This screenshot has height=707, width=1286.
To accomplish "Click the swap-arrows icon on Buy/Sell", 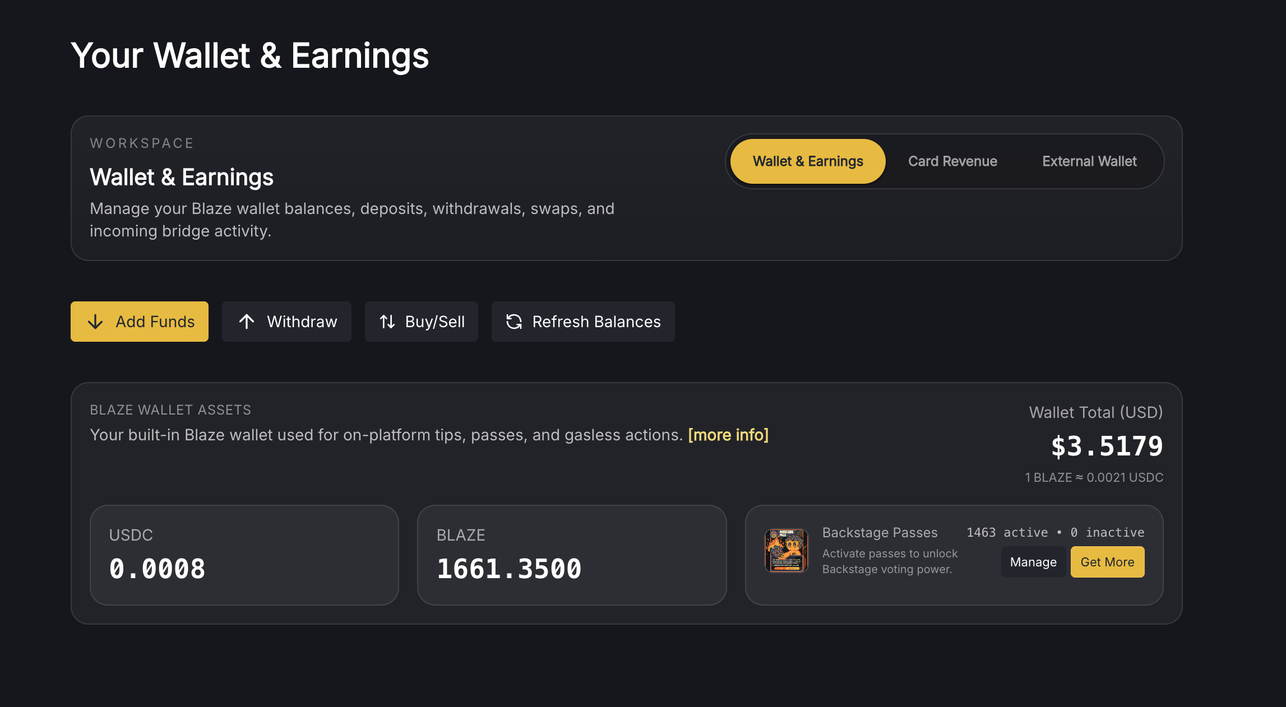I will click(x=387, y=322).
